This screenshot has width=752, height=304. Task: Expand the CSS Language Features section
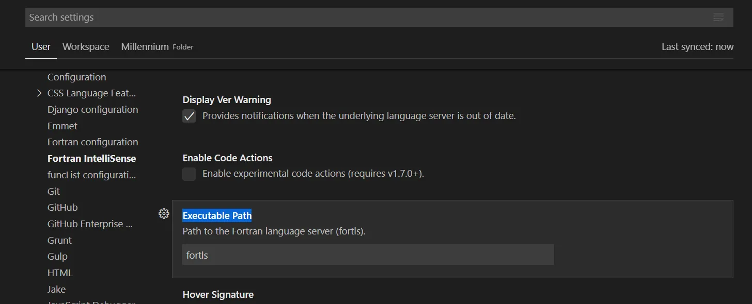pyautogui.click(x=39, y=93)
